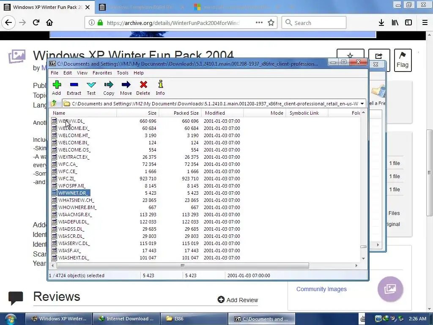Sort files by the Size column header

click(x=138, y=113)
